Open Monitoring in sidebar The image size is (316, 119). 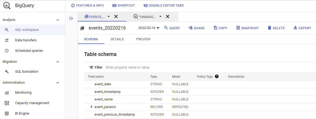(32, 93)
